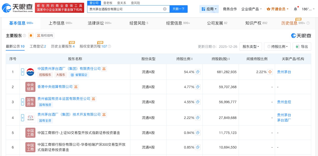Click the 天眼一下 search button
The image size is (318, 156).
click(179, 9)
